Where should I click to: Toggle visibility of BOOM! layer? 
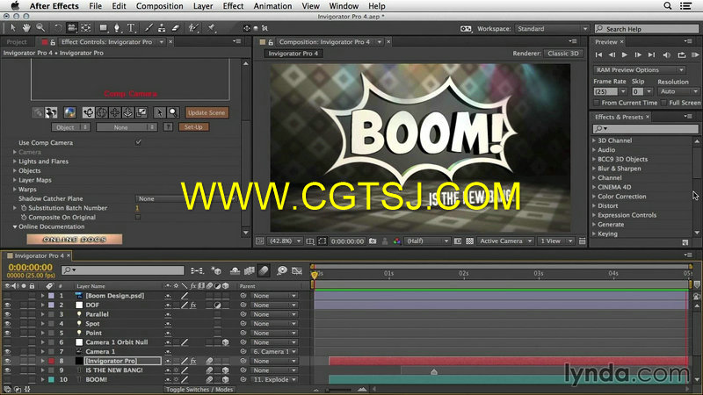(x=7, y=379)
